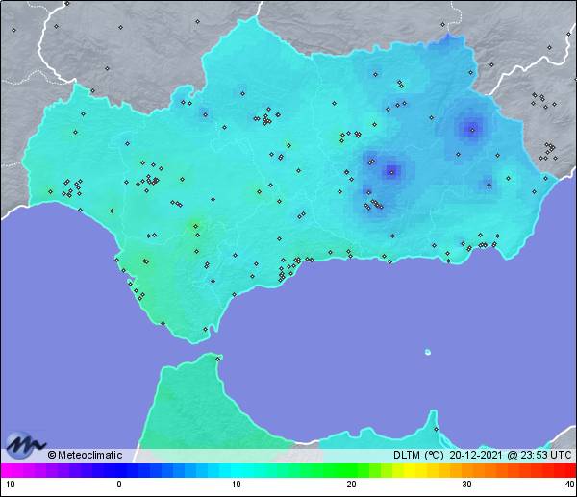Click the DLTM (°C) label
Screen dimensions: 577x497
point(418,455)
